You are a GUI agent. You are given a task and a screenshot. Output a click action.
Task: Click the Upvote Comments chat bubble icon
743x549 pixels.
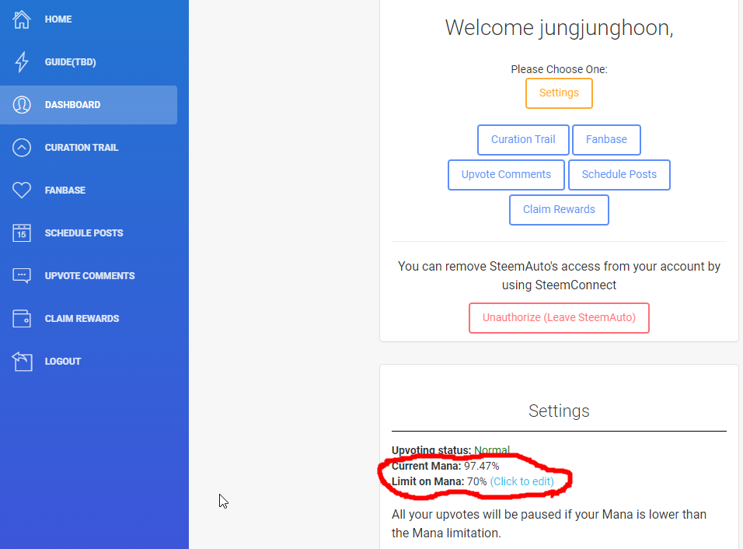[x=22, y=275]
